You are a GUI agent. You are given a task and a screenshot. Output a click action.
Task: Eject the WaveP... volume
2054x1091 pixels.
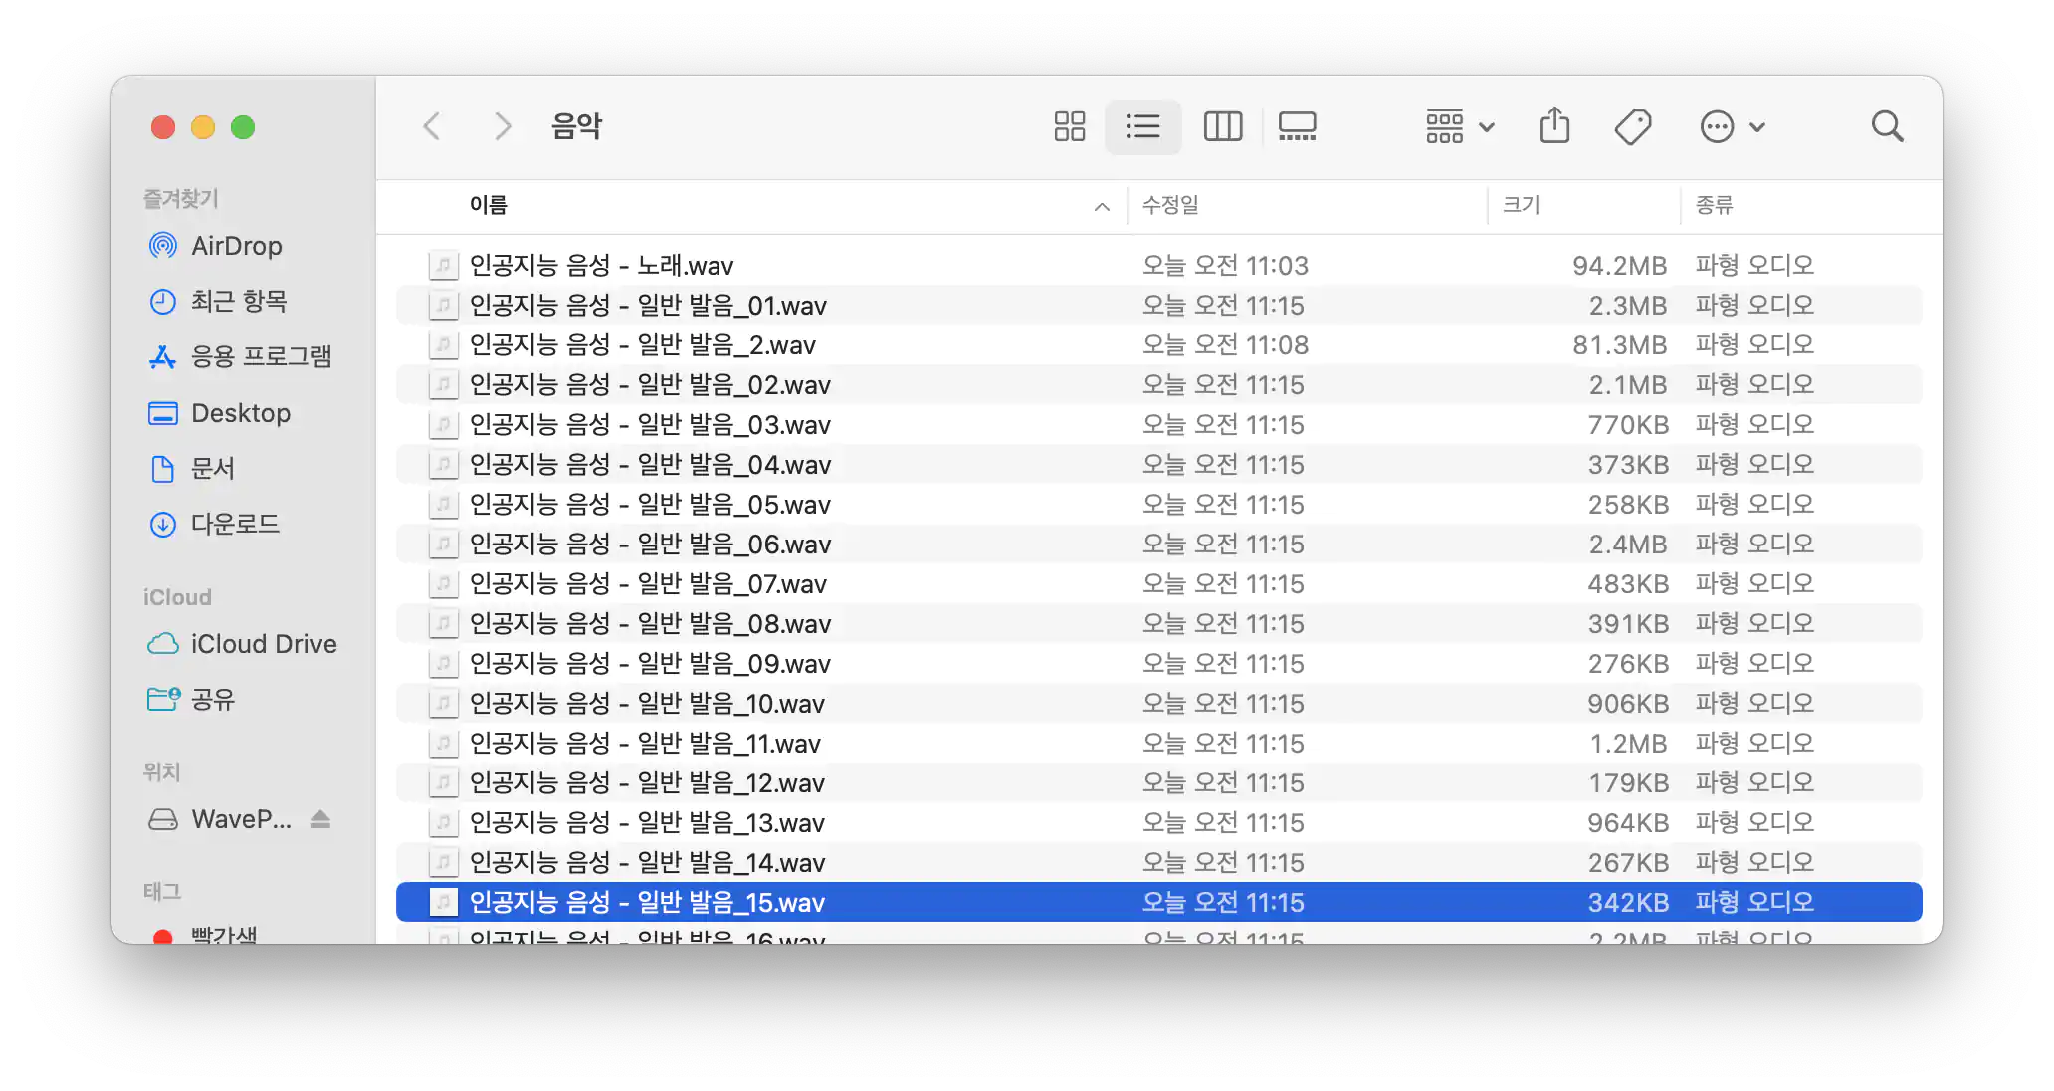320,819
